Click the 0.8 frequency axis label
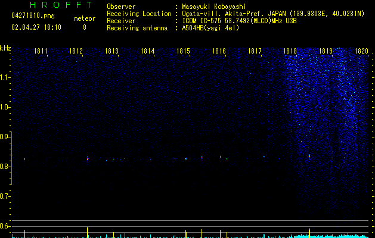Viewport: 375px width, 238px height. tap(5, 167)
